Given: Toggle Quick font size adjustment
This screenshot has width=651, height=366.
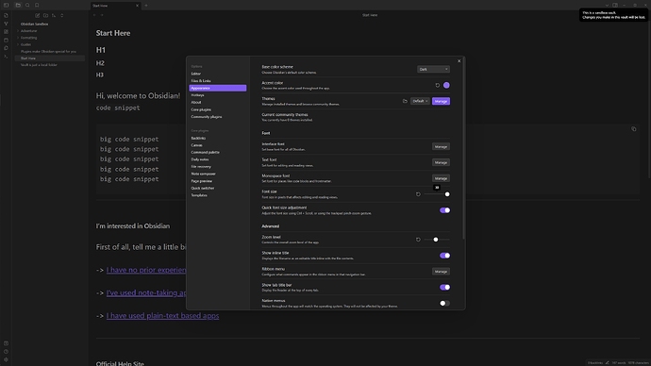Looking at the screenshot, I should (x=444, y=210).
